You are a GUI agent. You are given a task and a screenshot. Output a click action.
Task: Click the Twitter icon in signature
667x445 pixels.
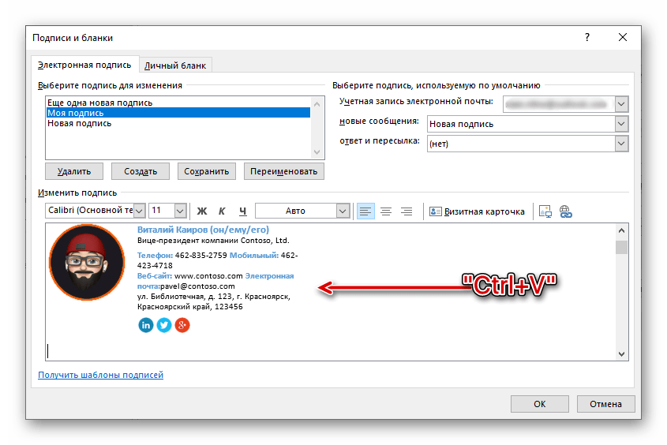point(163,325)
